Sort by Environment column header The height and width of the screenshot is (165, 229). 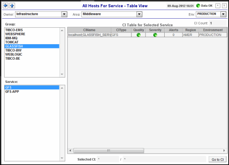213,30
